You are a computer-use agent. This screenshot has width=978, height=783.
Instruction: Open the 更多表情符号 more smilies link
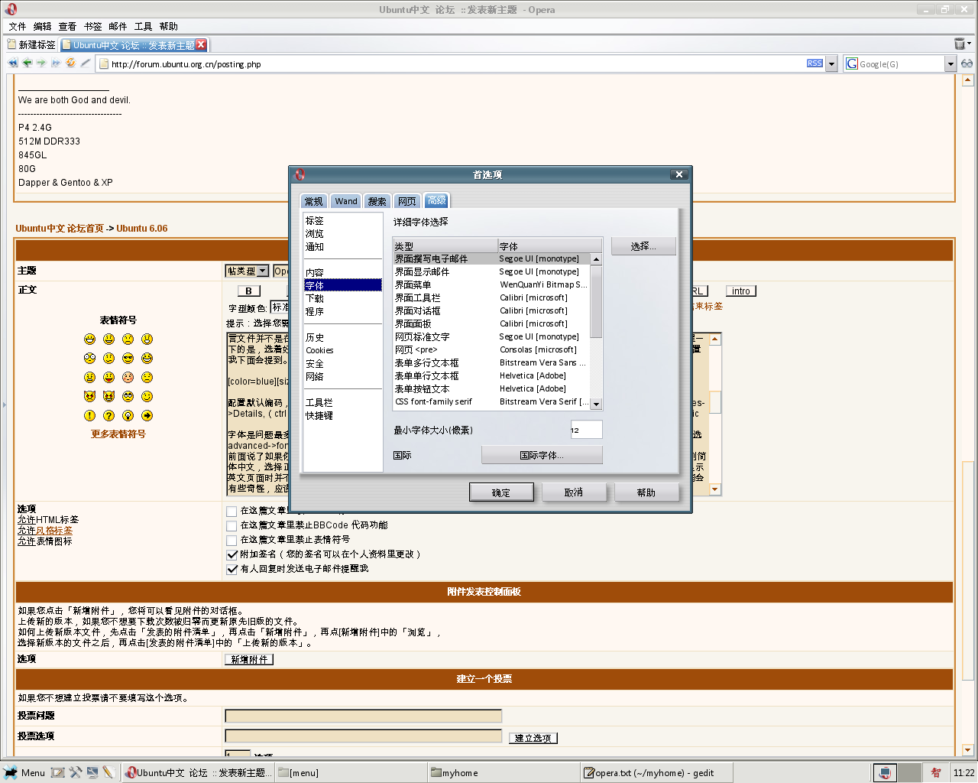tap(118, 434)
